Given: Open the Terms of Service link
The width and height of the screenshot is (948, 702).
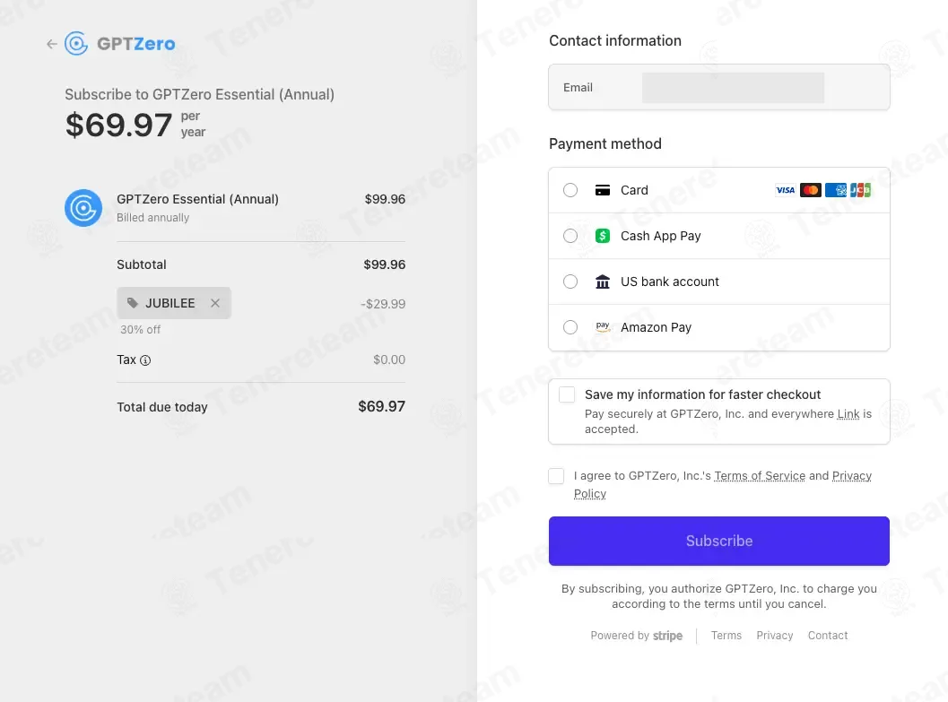Looking at the screenshot, I should [760, 476].
